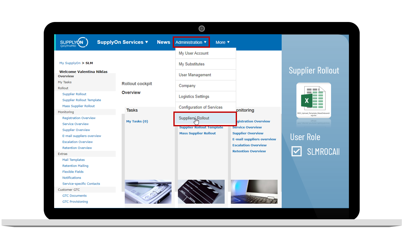Open Retention Overview in sidebar
The image size is (405, 229).
click(77, 148)
